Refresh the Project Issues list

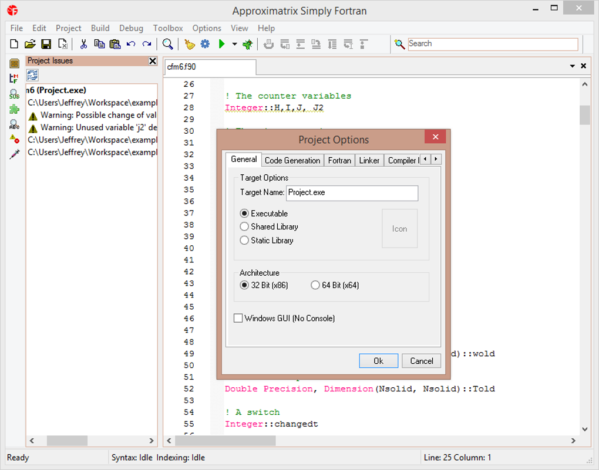coord(32,75)
